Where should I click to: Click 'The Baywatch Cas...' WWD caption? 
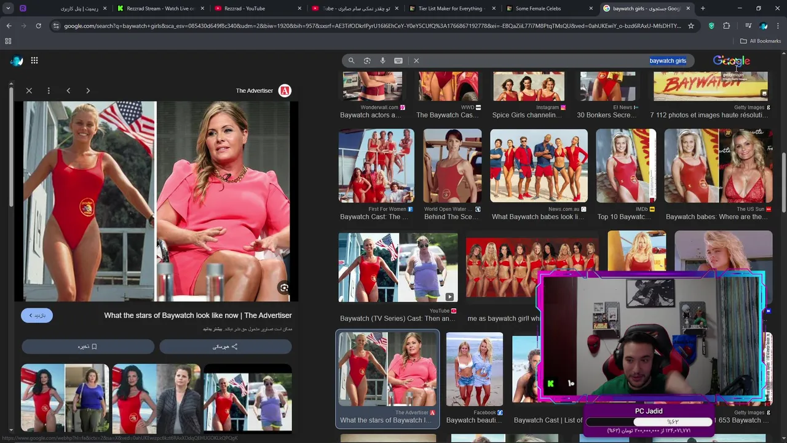pyautogui.click(x=448, y=115)
